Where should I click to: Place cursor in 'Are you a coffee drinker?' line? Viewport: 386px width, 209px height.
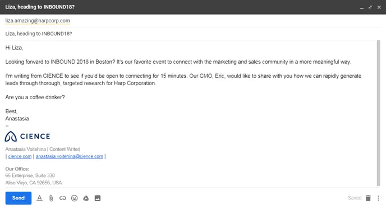coord(35,97)
